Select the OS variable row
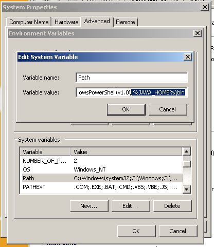This screenshot has height=247, width=214. pos(101,169)
